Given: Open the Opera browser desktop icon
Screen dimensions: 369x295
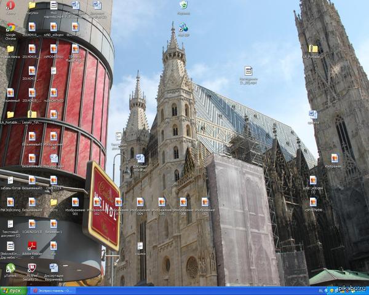Looking at the screenshot, I should point(10,6).
